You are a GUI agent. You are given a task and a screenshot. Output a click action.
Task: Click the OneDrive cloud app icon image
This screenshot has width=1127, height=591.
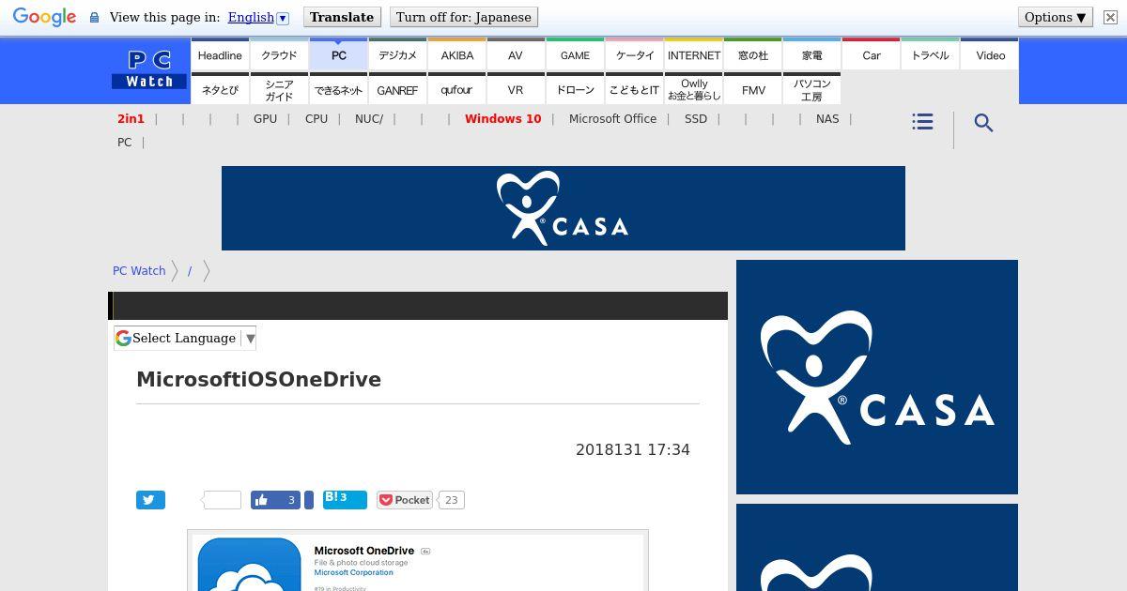pos(249,564)
